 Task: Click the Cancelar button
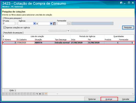click(126, 99)
